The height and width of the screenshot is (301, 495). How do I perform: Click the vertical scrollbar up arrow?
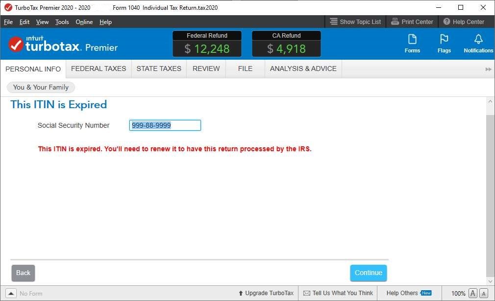(490, 101)
